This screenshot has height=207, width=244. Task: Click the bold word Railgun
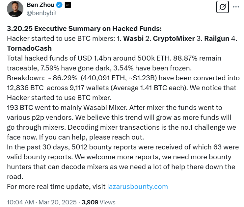(217, 39)
